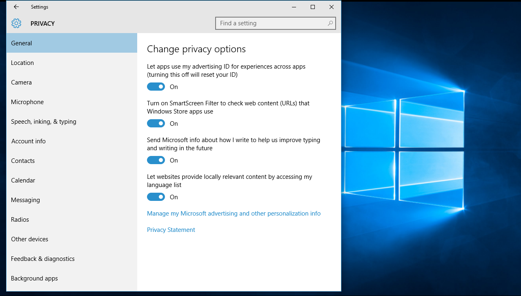Image resolution: width=521 pixels, height=296 pixels.
Task: Select Account info in the sidebar
Action: 28,141
